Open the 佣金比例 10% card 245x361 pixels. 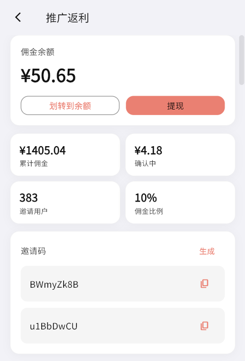180,202
